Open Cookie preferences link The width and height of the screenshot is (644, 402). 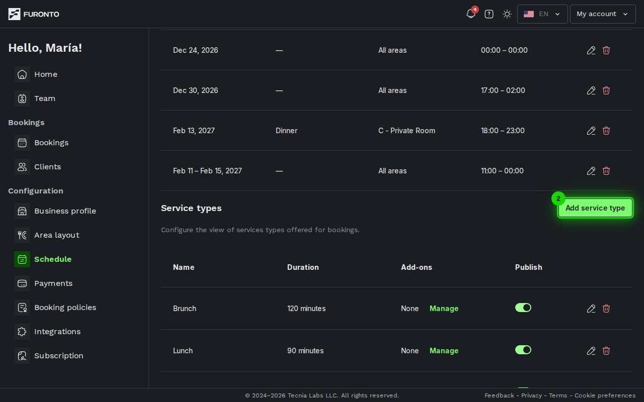[x=605, y=395]
